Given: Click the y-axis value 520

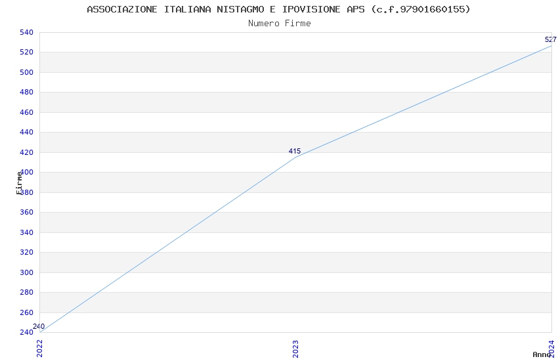Looking at the screenshot, I should point(27,53).
